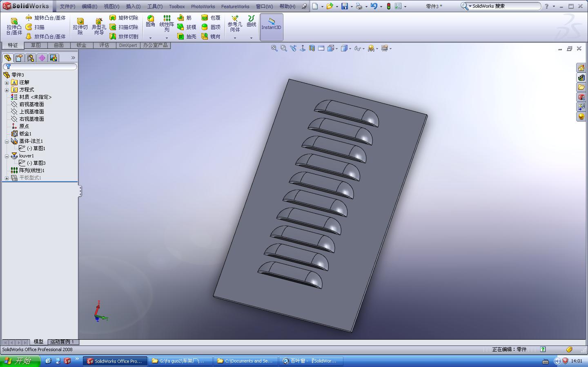The width and height of the screenshot is (588, 367).
Task: Save the document with the floppy icon
Action: coord(345,6)
